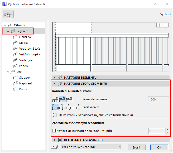Collapse the Zábradlí tree node

point(5,25)
